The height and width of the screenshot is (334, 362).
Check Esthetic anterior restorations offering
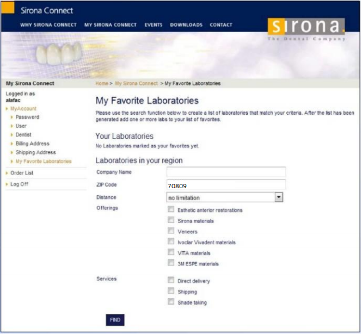click(171, 209)
